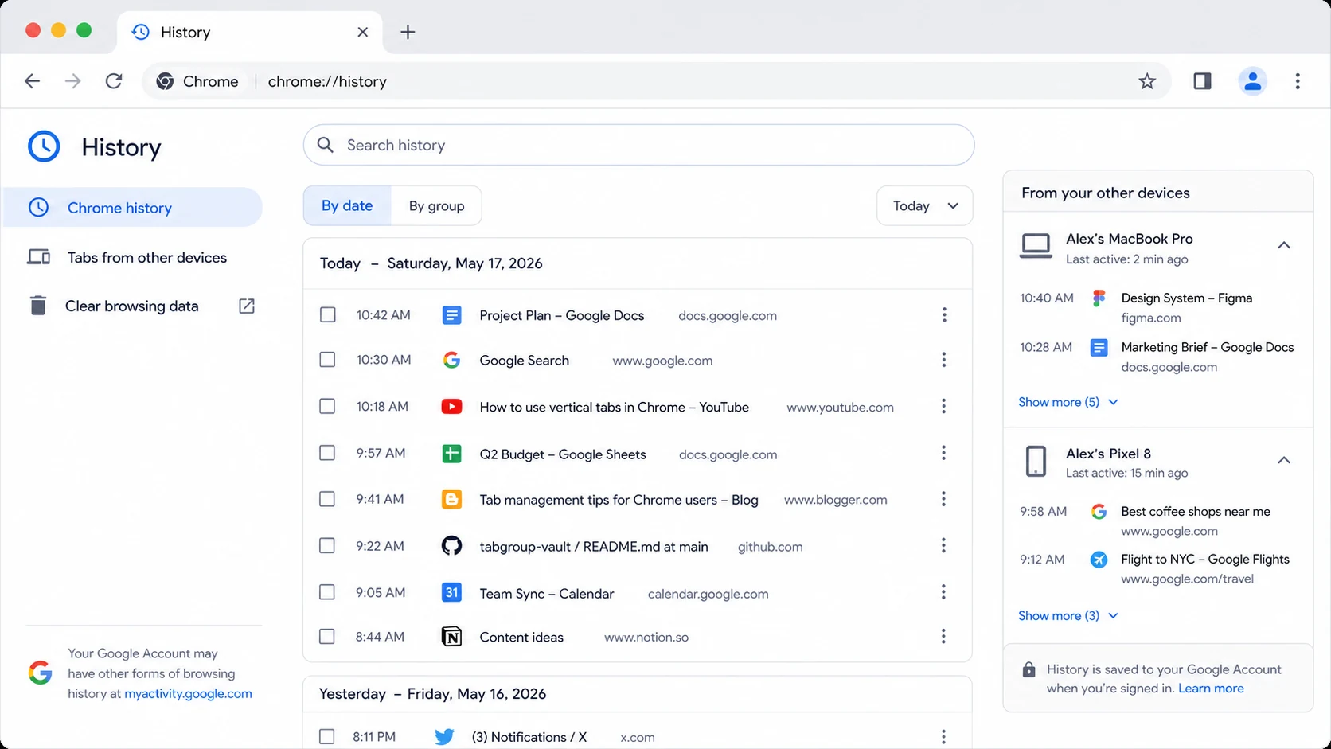Check the 9:22 AM tabgroup-vault checkbox
Screen dimensions: 1331x749
click(327, 546)
